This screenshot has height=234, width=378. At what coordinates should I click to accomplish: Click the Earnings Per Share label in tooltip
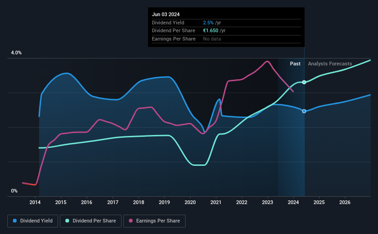pos(174,39)
